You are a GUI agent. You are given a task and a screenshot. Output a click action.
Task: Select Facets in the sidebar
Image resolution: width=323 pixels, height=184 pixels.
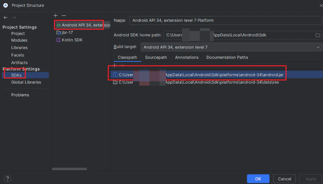click(17, 55)
